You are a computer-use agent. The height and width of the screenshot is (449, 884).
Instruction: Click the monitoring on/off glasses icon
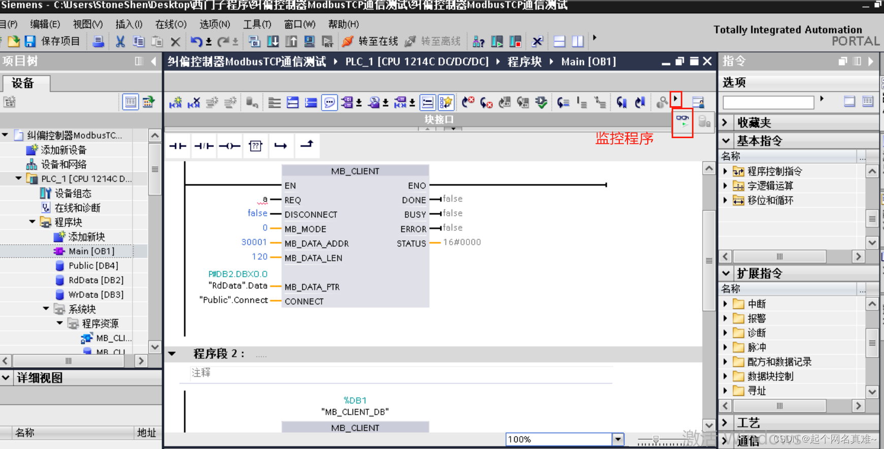tap(682, 121)
